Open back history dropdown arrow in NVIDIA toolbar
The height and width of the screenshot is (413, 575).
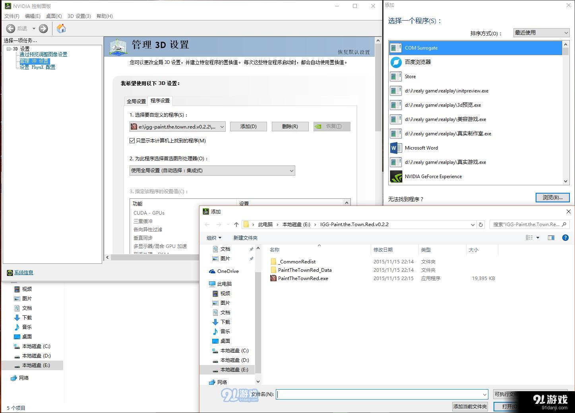click(x=34, y=29)
